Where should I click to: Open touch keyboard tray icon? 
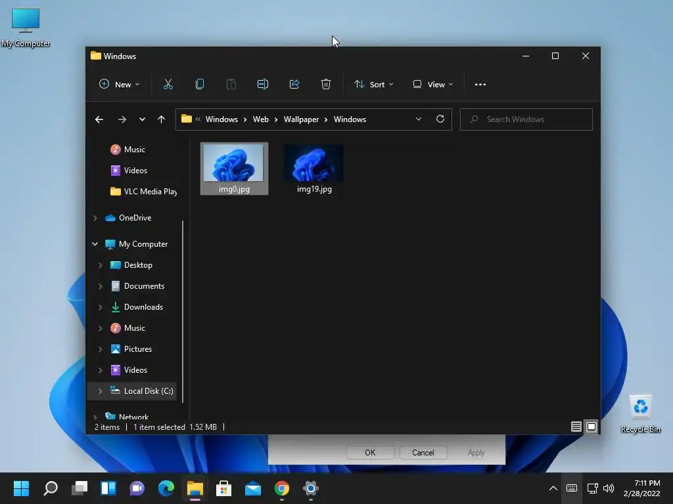tap(571, 488)
